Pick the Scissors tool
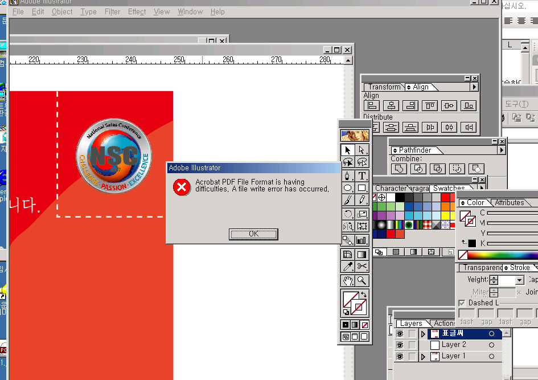538x380 pixels. click(362, 267)
